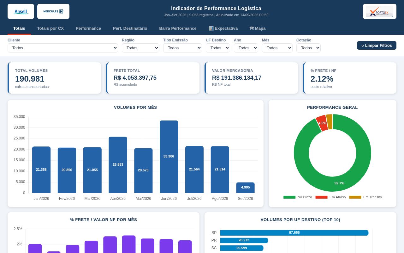Open the Região dropdown
The height and width of the screenshot is (253, 404).
click(x=140, y=48)
